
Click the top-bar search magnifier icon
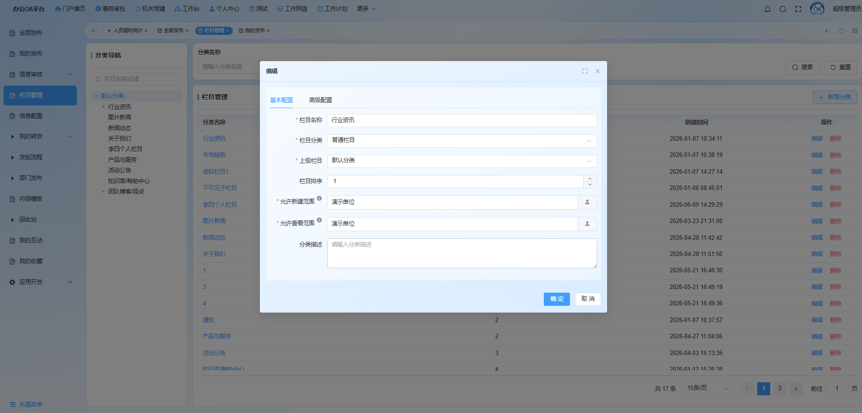[783, 9]
